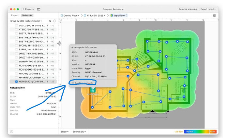The width and height of the screenshot is (225, 140).
Task: Click lock icon on 3OCD3 row
Action: [48, 25]
